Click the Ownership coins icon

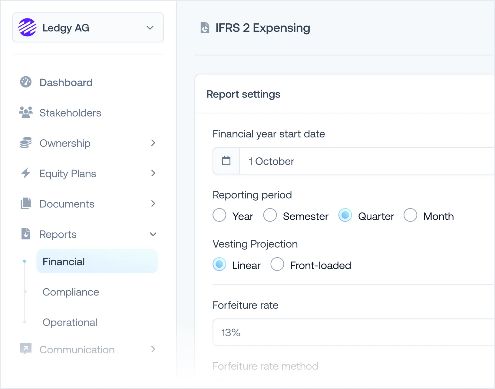26,143
